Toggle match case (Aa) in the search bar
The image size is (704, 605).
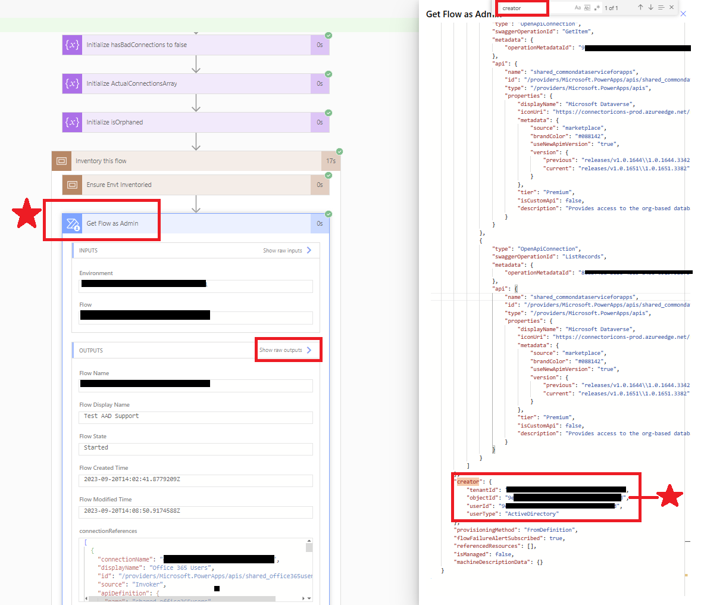[x=577, y=7]
